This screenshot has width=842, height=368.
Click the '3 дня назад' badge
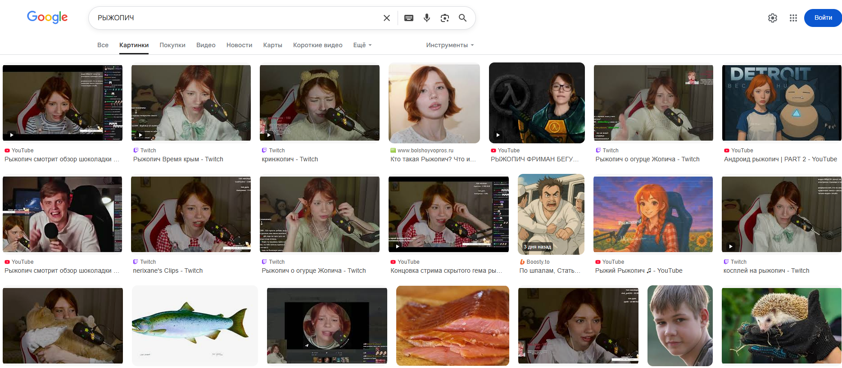(x=537, y=247)
